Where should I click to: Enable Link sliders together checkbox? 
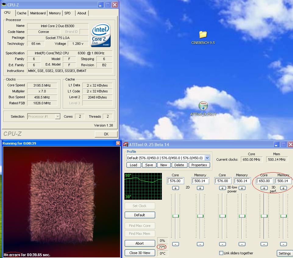[x=221, y=253]
